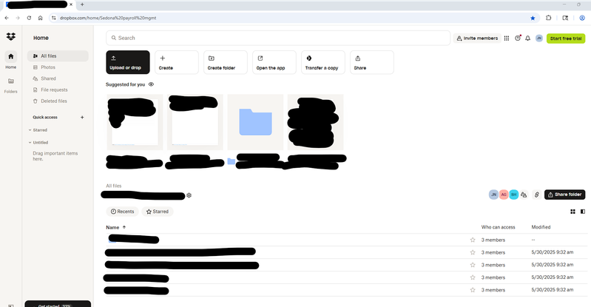
Task: Select File requests in sidebar
Action: [x=58, y=90]
